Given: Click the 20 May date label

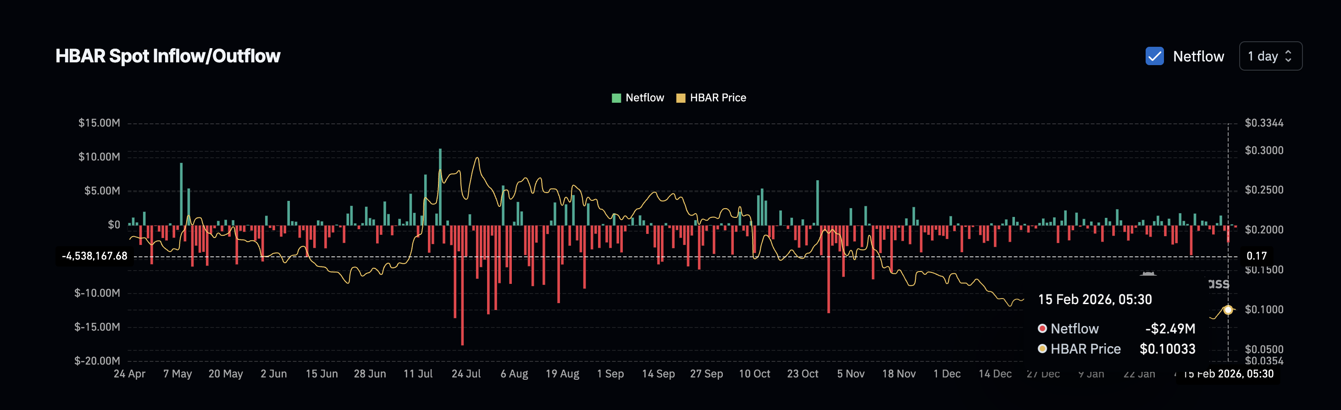Looking at the screenshot, I should (225, 374).
